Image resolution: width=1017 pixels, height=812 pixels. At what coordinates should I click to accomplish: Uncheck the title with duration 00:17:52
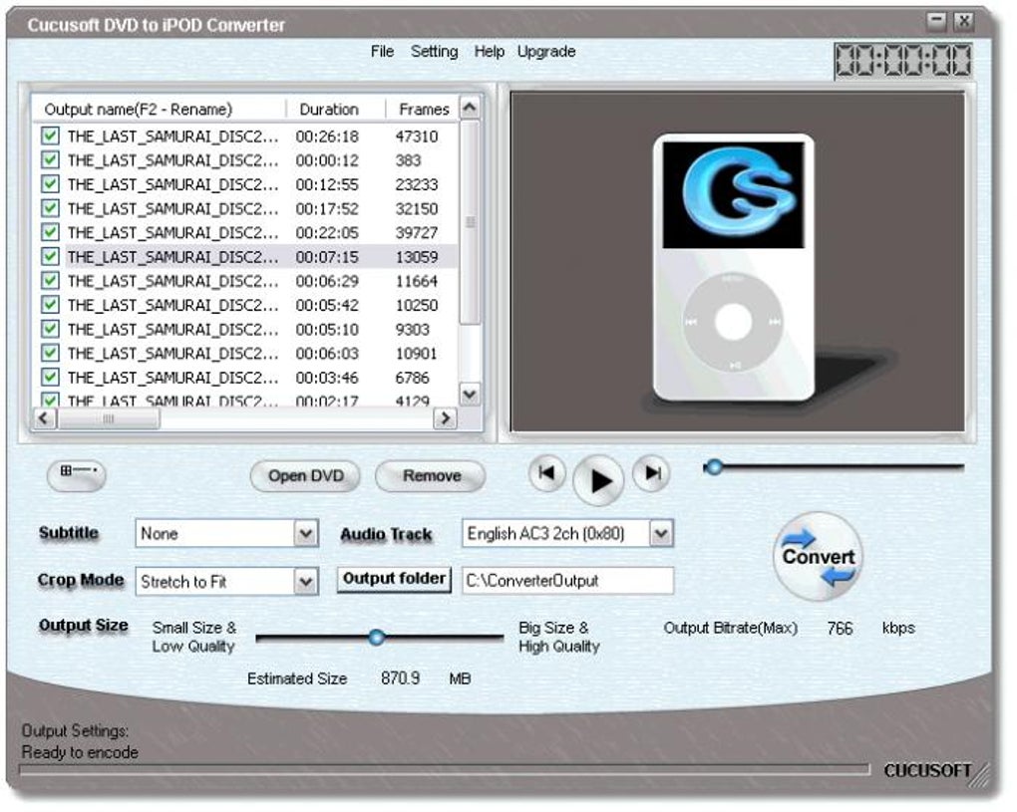coord(50,208)
